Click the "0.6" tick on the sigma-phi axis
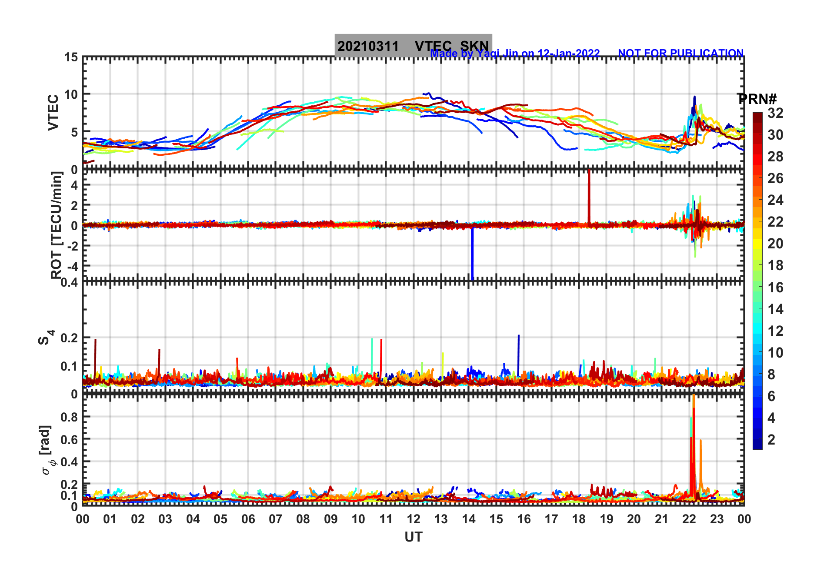The height and width of the screenshot is (562, 827). point(70,439)
